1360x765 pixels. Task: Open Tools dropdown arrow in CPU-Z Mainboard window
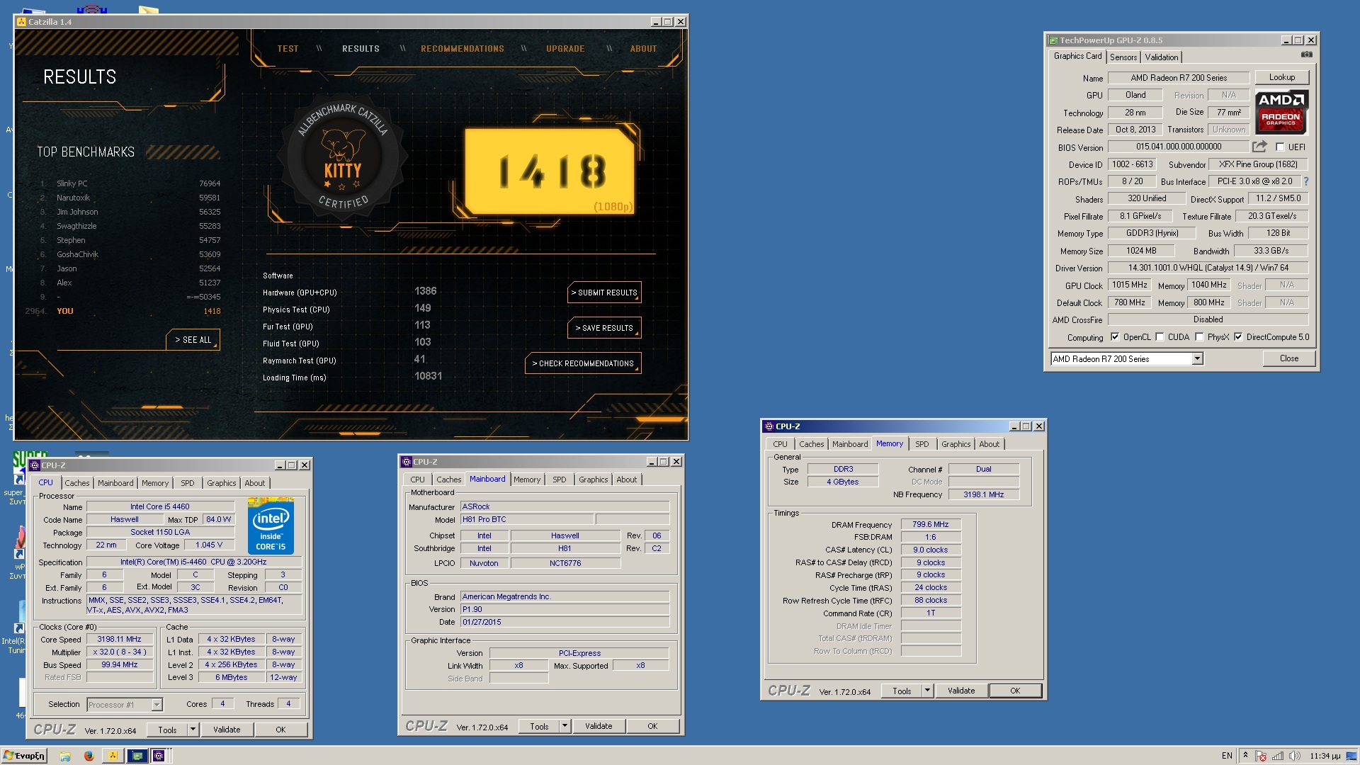coord(565,726)
